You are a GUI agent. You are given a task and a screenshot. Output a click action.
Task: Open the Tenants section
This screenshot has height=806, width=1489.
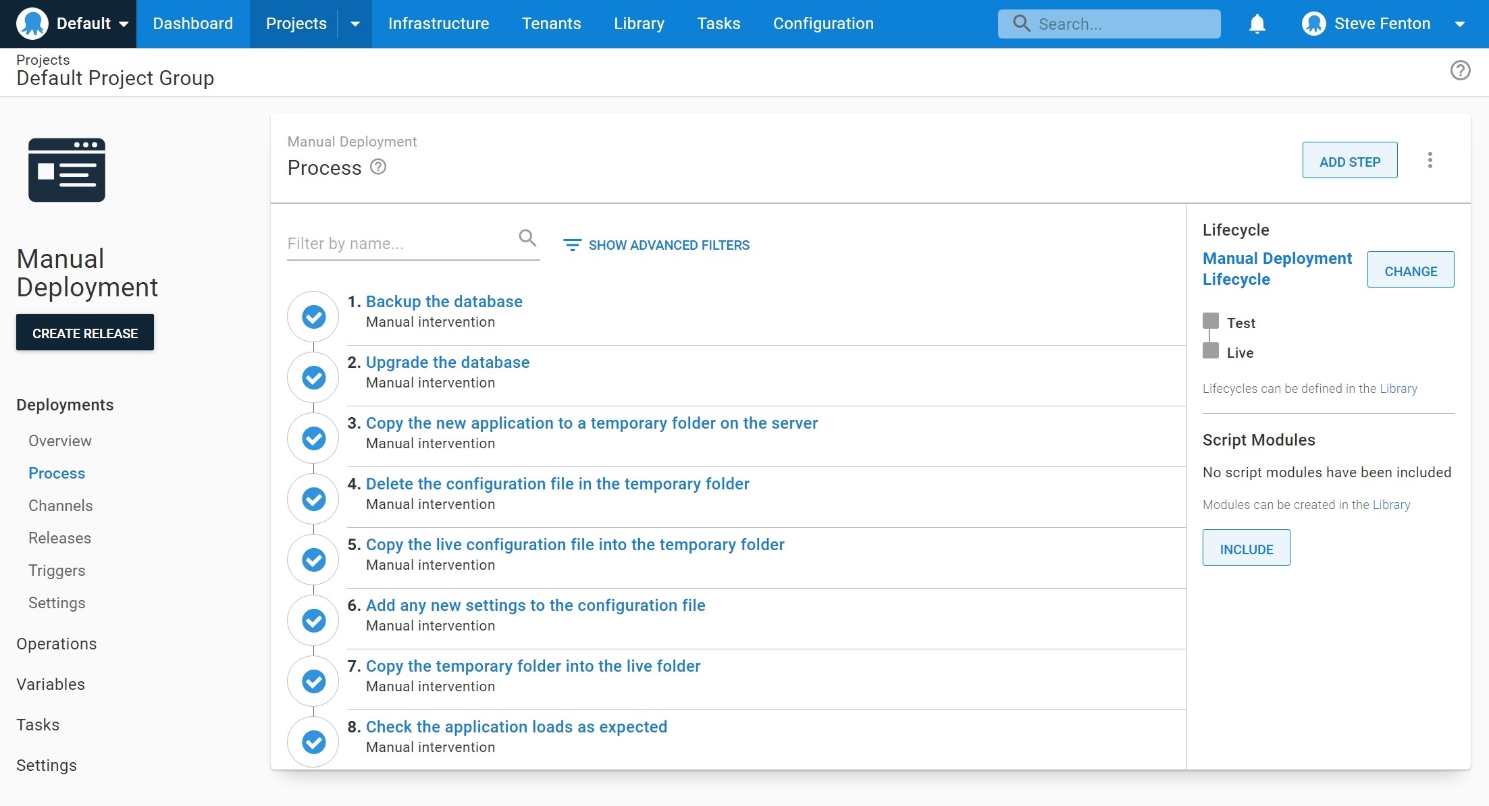(551, 23)
